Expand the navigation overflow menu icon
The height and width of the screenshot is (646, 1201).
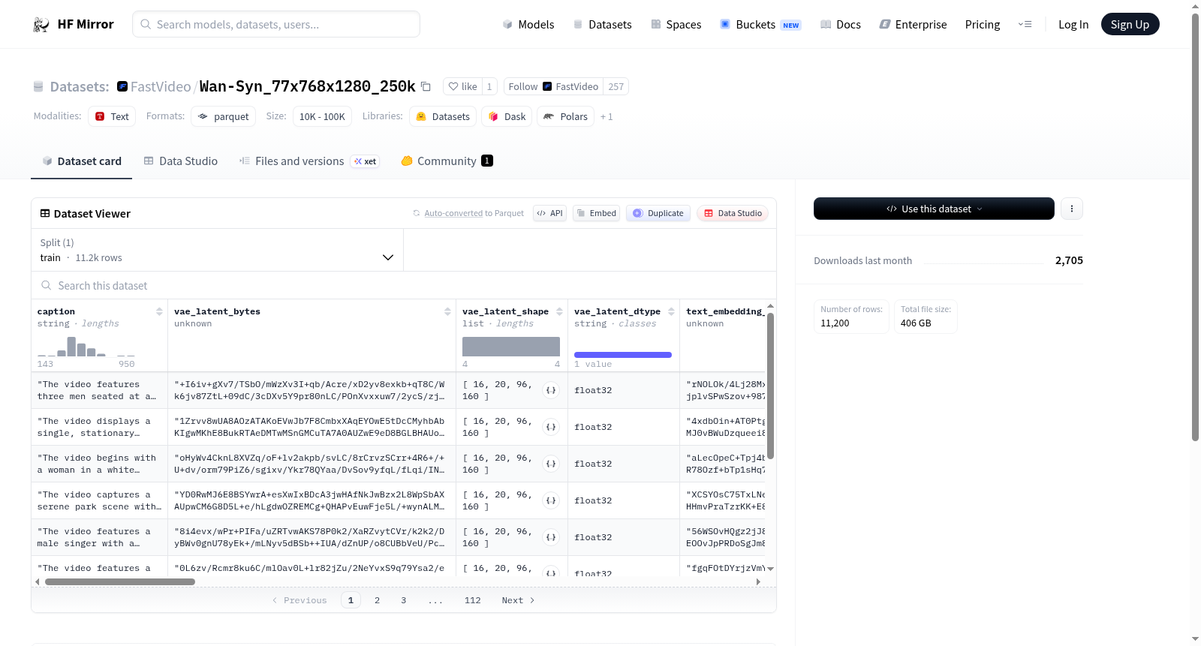1025,24
